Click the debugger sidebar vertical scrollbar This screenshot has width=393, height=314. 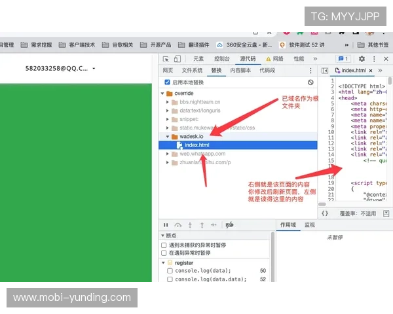[272, 256]
